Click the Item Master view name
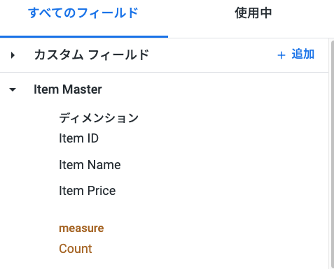Viewport: 334px width, 269px height. pyautogui.click(x=68, y=89)
